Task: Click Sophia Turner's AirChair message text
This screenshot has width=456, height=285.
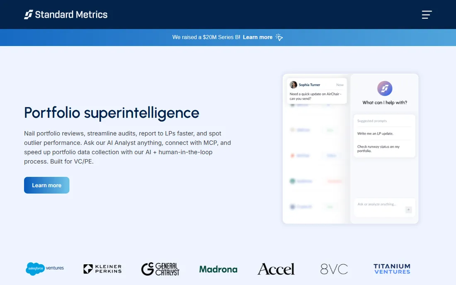Action: 315,96
